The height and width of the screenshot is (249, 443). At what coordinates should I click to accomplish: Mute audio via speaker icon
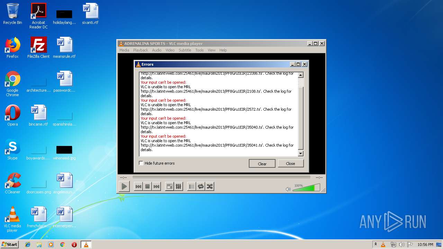pos(288,189)
